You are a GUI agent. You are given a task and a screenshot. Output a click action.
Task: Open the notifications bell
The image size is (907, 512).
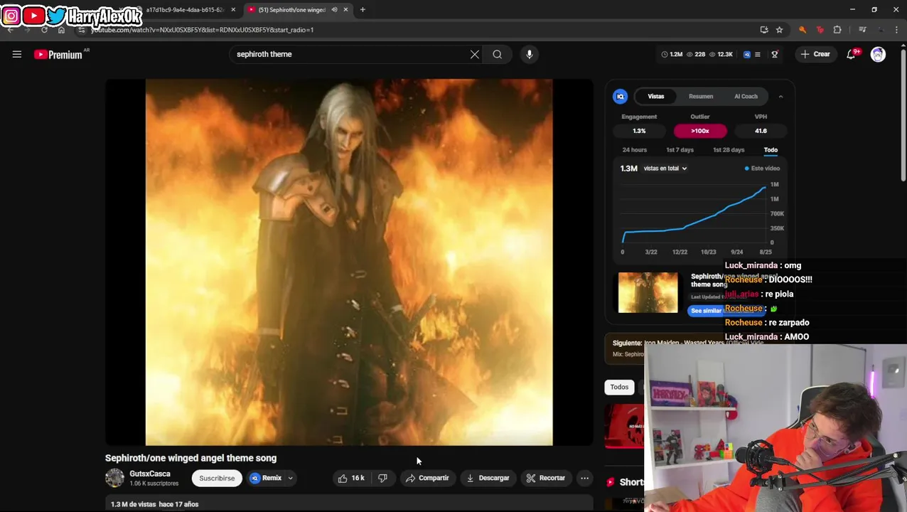(852, 54)
